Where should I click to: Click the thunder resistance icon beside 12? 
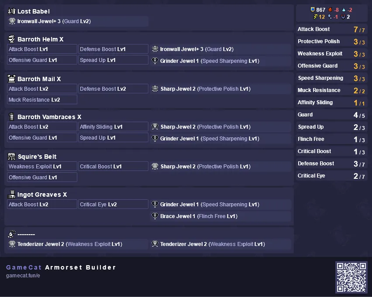315,17
